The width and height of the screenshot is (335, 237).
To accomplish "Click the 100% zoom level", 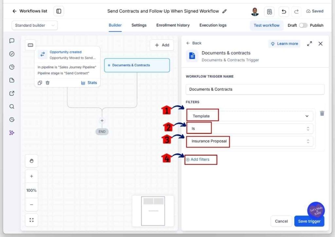I will pyautogui.click(x=31, y=190).
